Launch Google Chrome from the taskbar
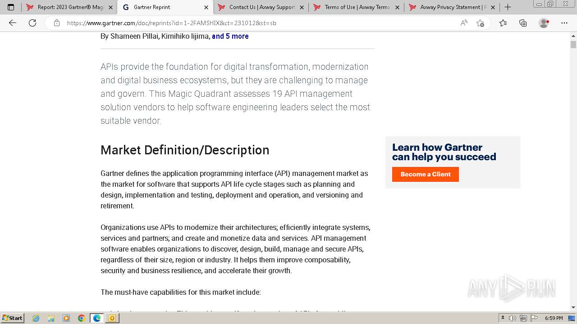The height and width of the screenshot is (324, 577). click(82, 318)
